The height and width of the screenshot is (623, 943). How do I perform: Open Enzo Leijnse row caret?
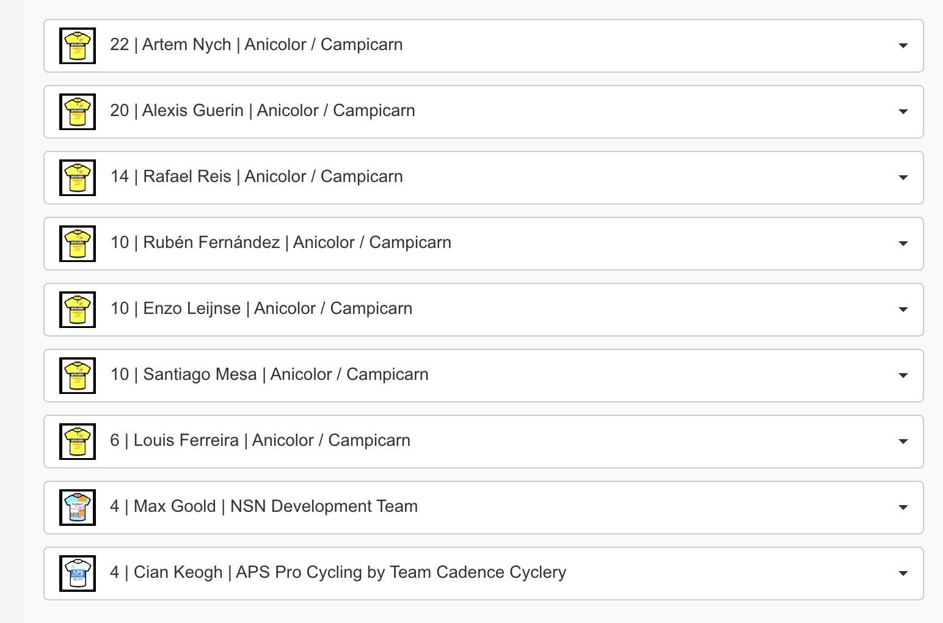[x=903, y=310]
